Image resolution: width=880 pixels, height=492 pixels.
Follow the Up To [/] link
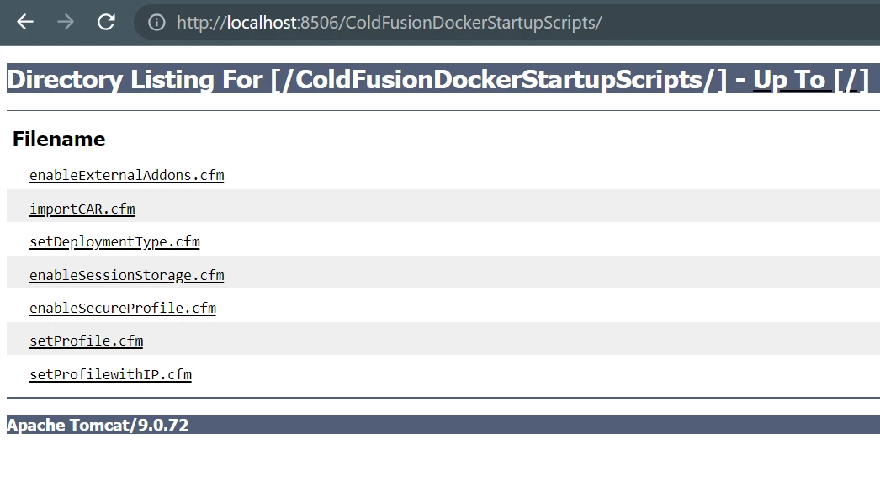click(809, 80)
